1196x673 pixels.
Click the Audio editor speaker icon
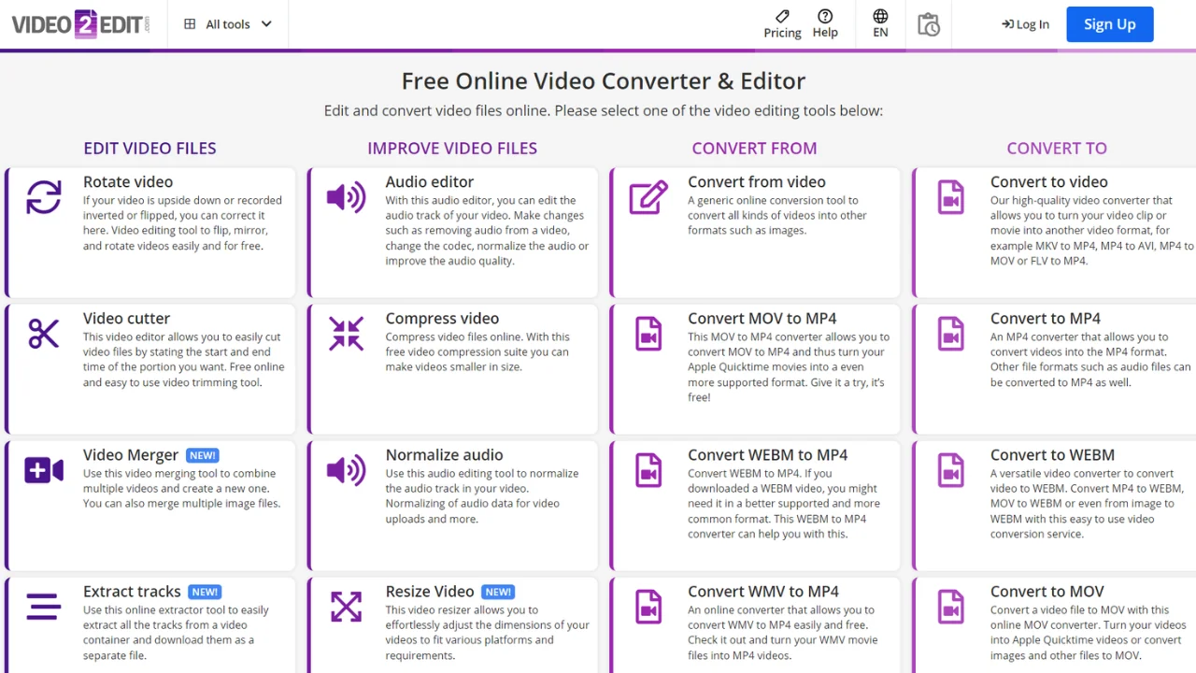pos(346,197)
